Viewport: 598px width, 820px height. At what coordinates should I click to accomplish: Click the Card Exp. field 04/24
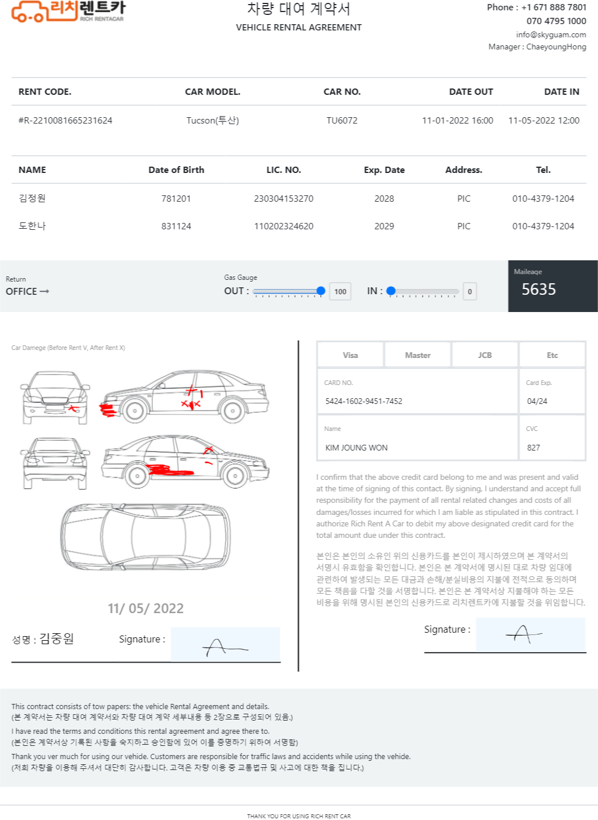click(552, 391)
